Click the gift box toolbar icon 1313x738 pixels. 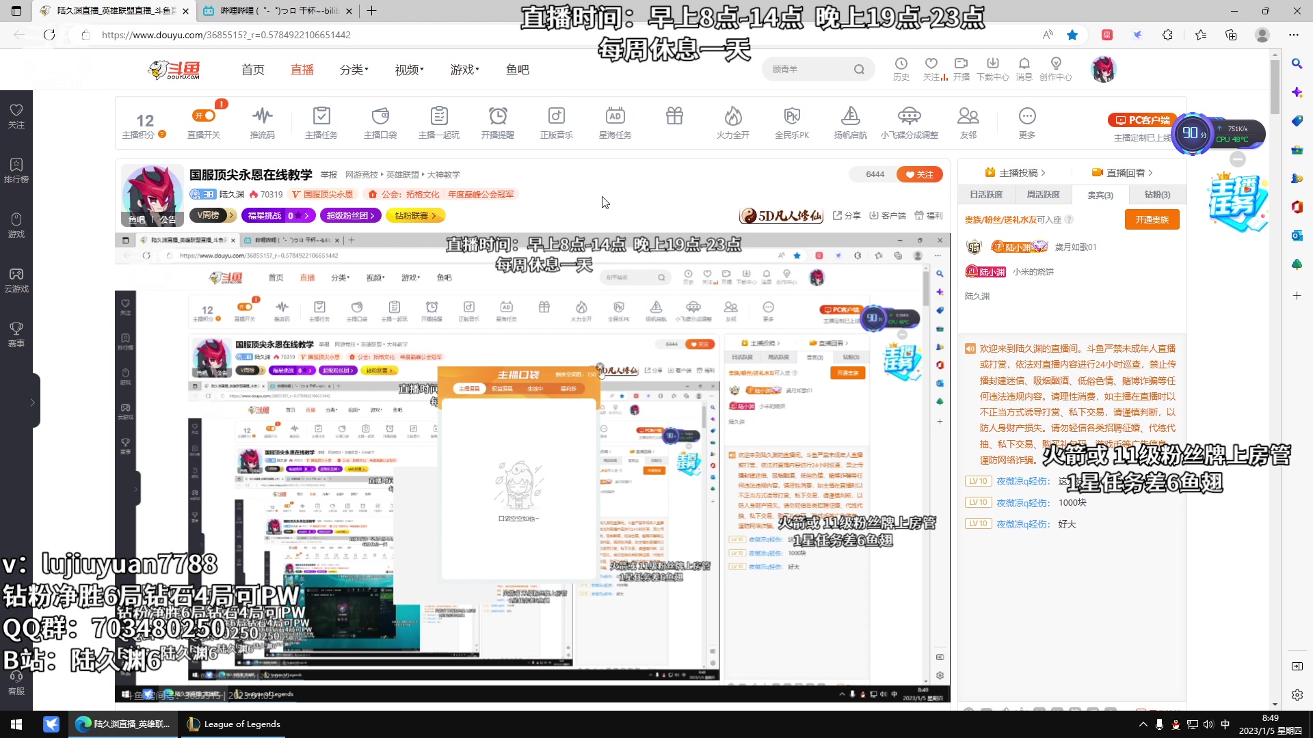coord(675,116)
